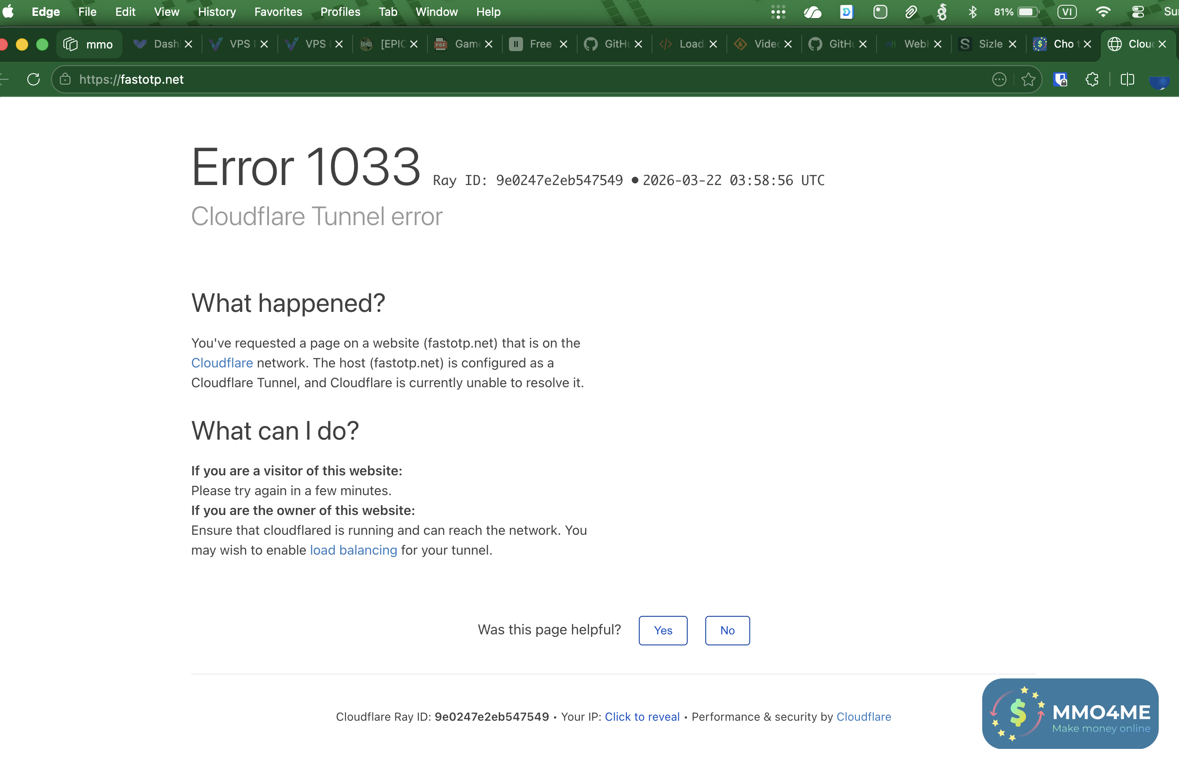Close the Web tab
The width and height of the screenshot is (1179, 763).
coord(937,44)
